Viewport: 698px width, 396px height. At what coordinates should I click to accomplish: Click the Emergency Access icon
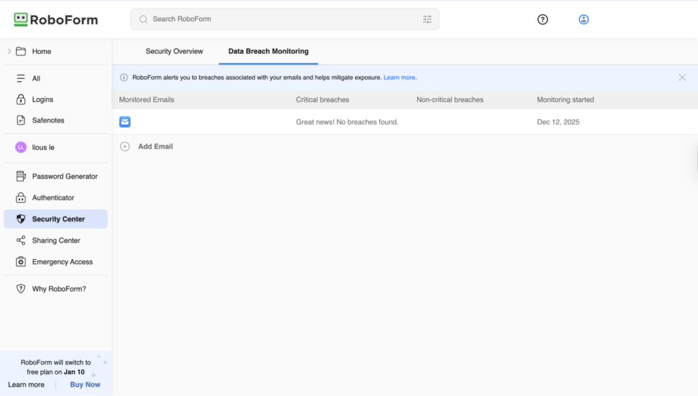tap(21, 262)
